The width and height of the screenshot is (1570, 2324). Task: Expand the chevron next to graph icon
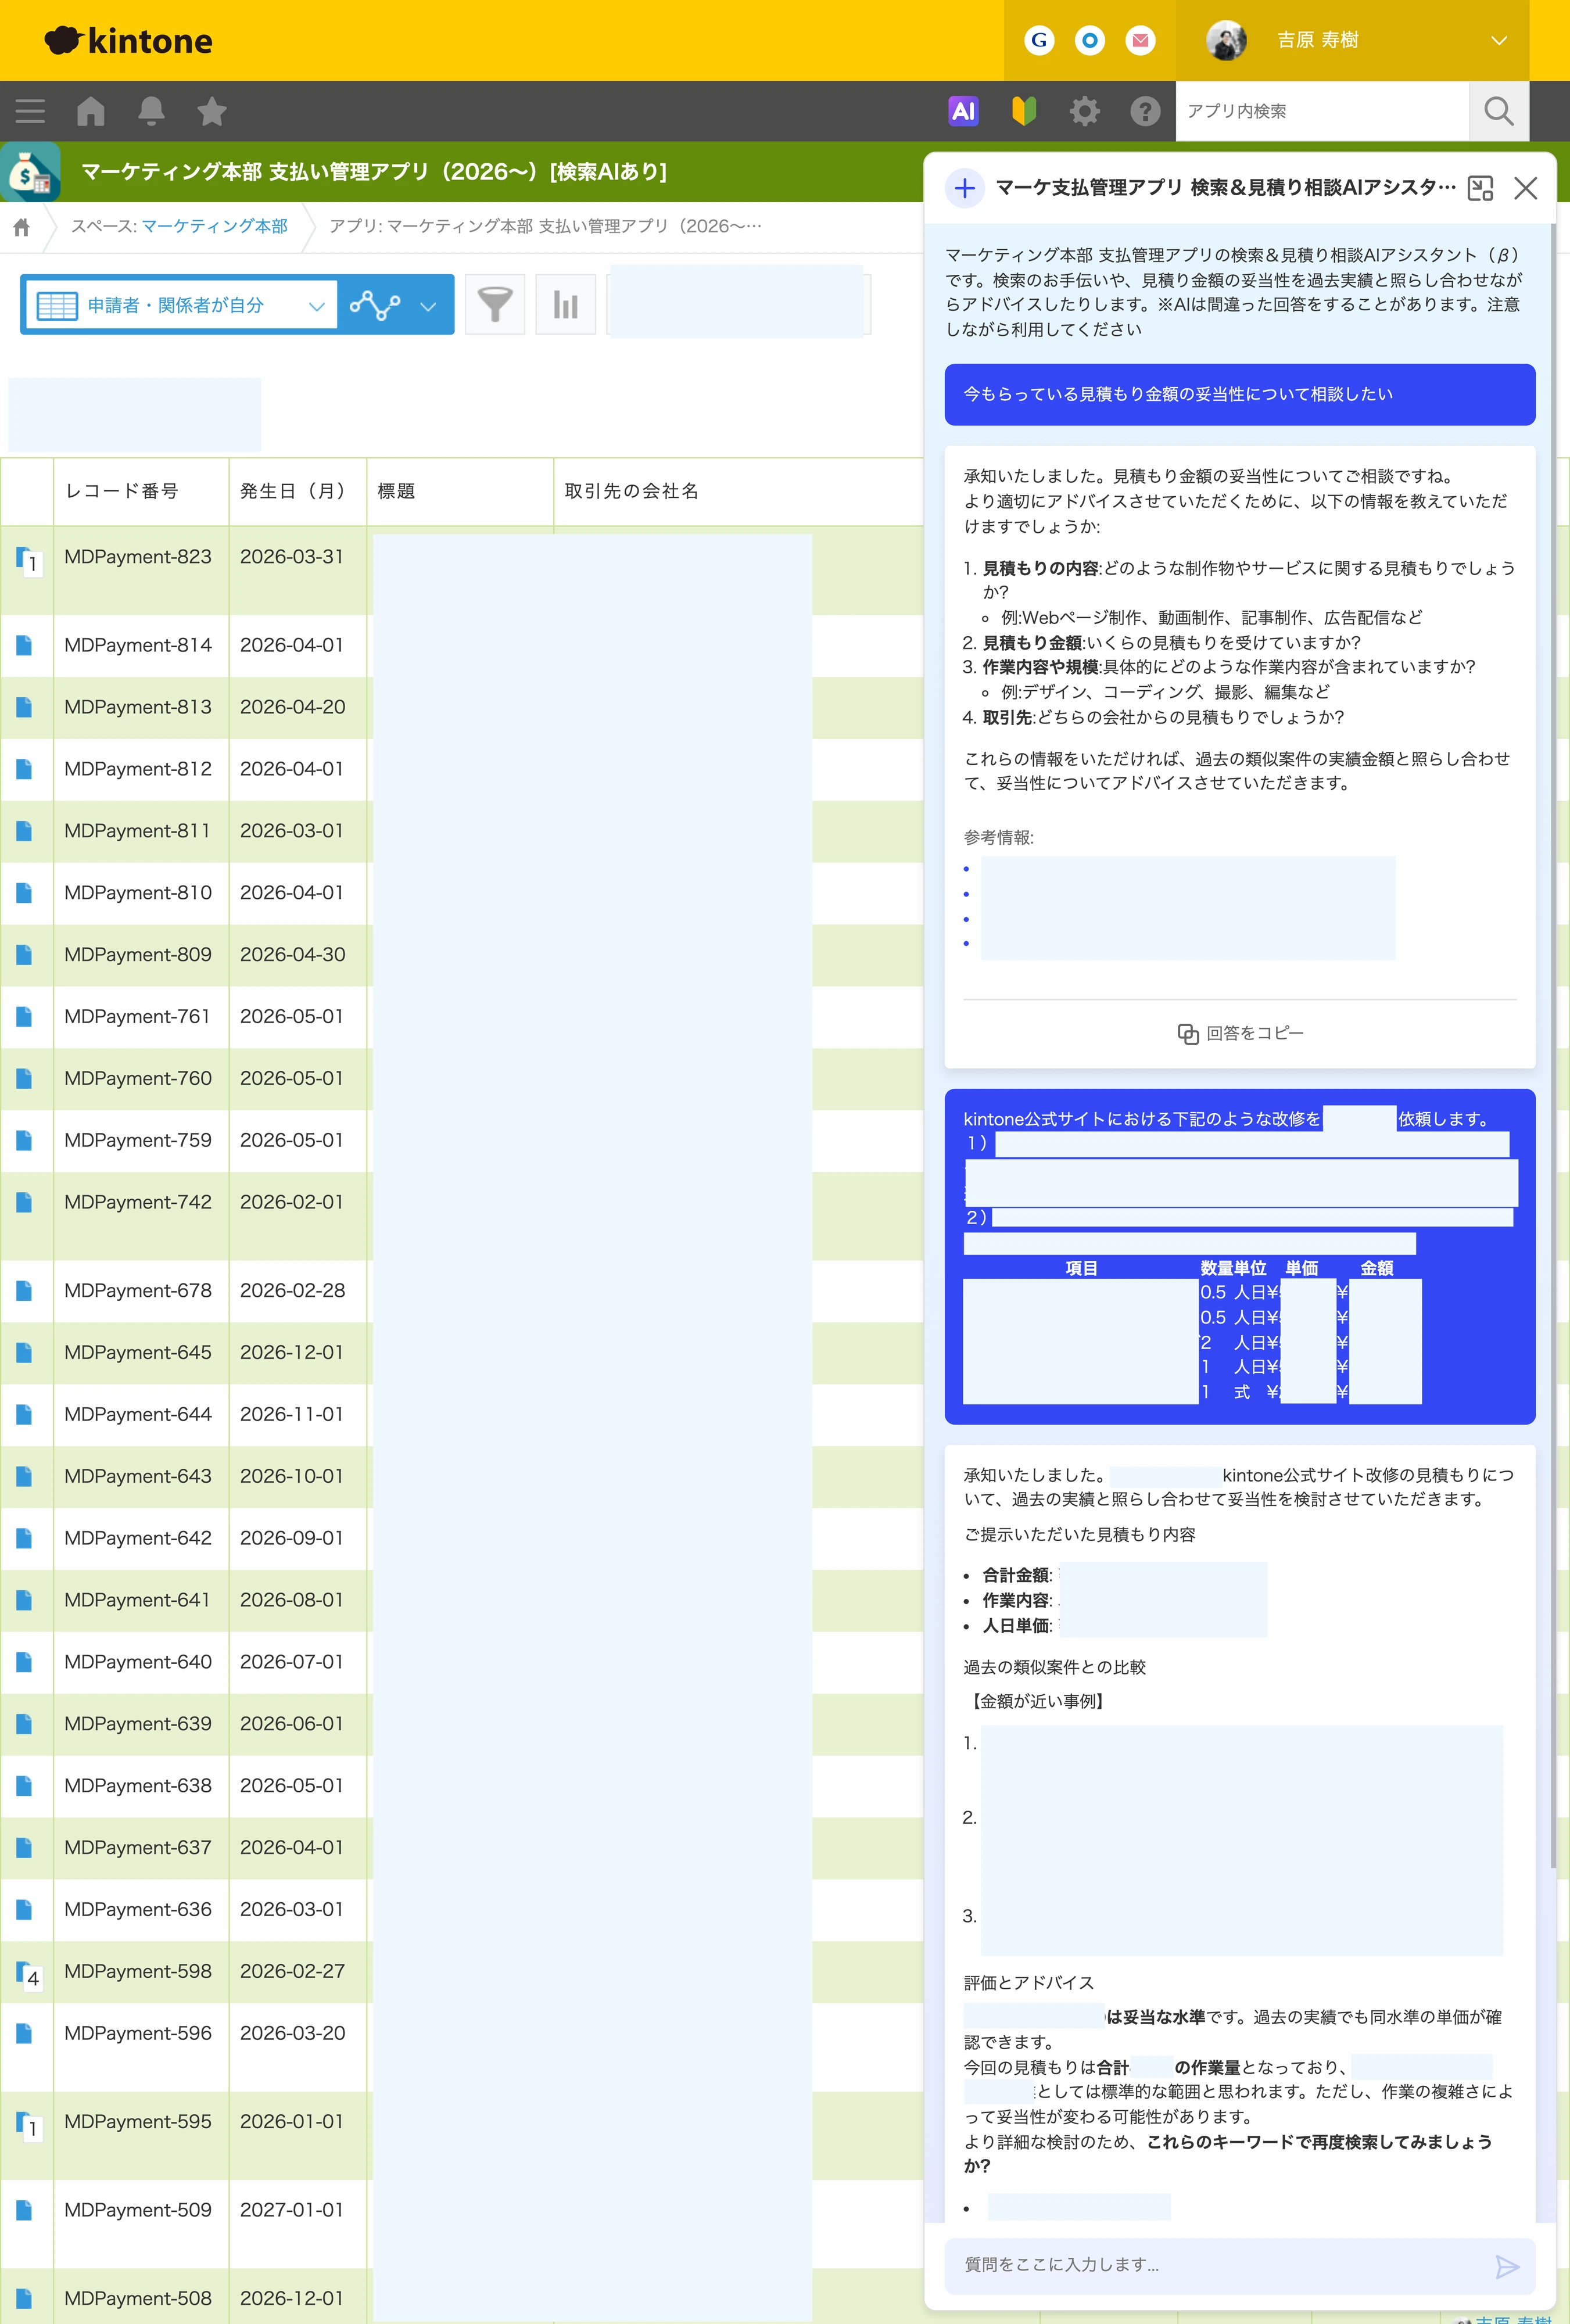click(x=428, y=306)
